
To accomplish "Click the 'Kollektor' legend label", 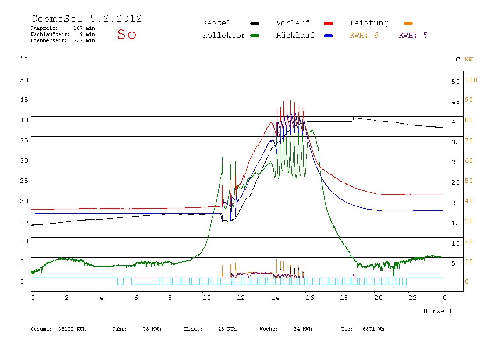I will point(224,36).
